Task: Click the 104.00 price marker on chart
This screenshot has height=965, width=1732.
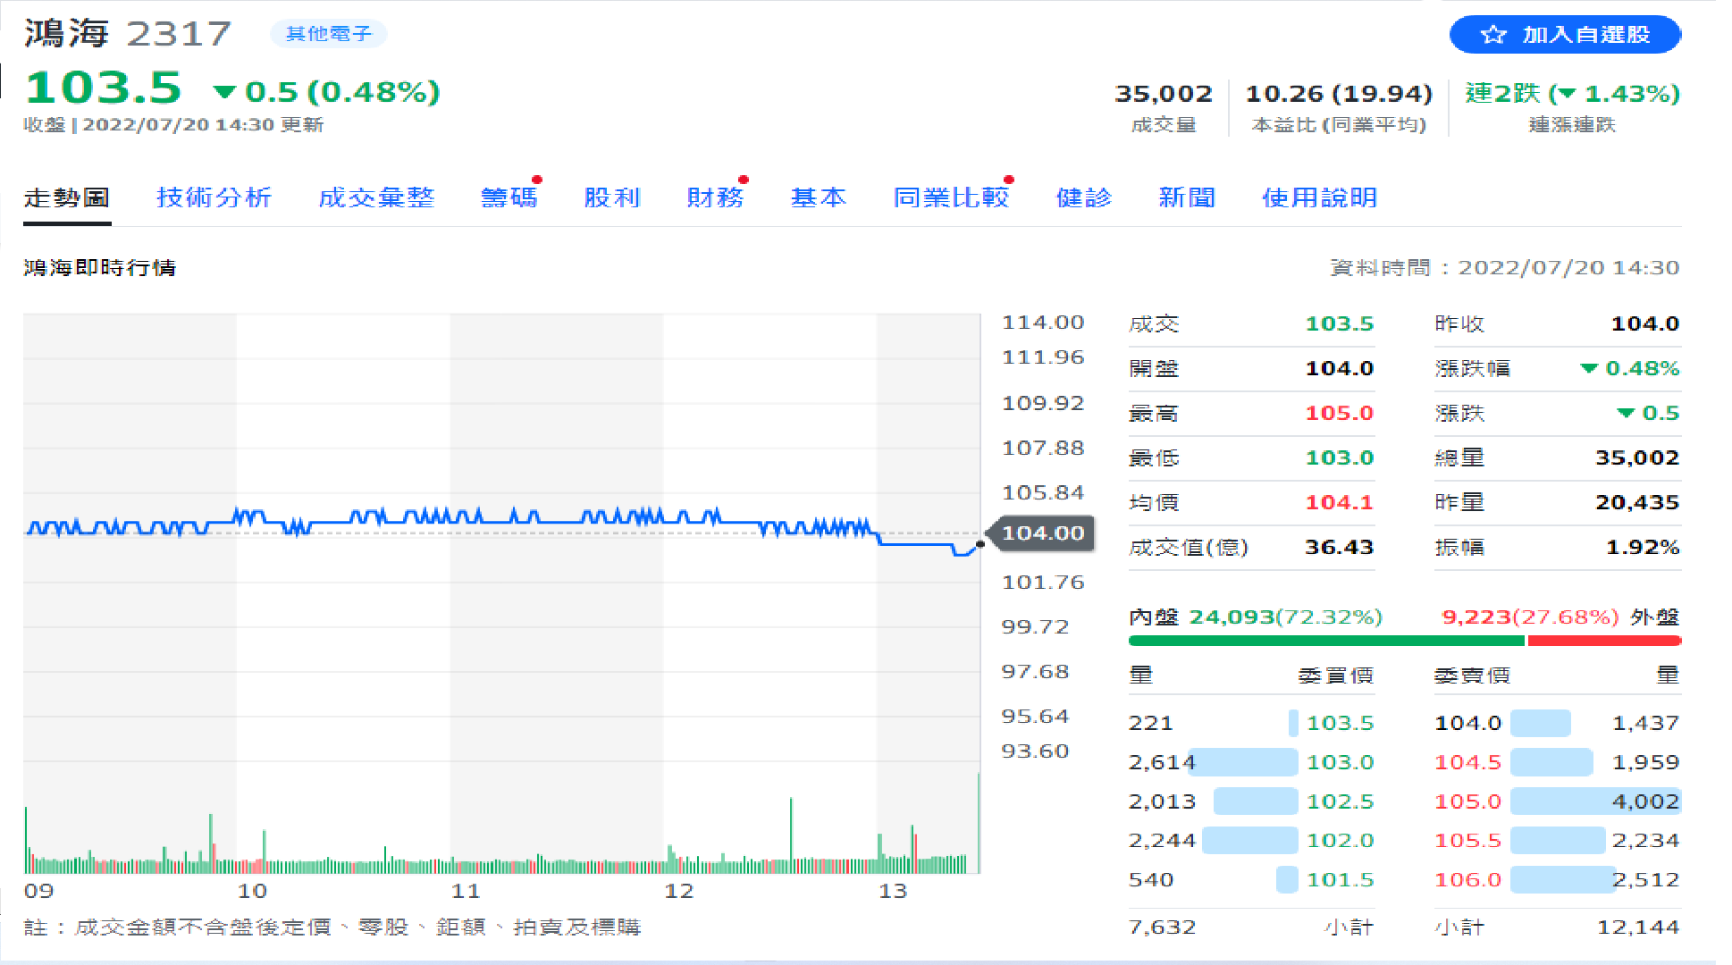Action: tap(1042, 533)
